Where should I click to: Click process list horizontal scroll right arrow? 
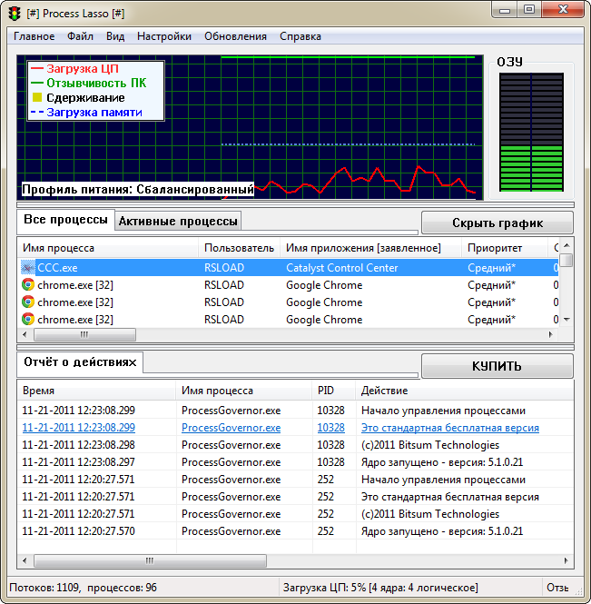point(550,334)
